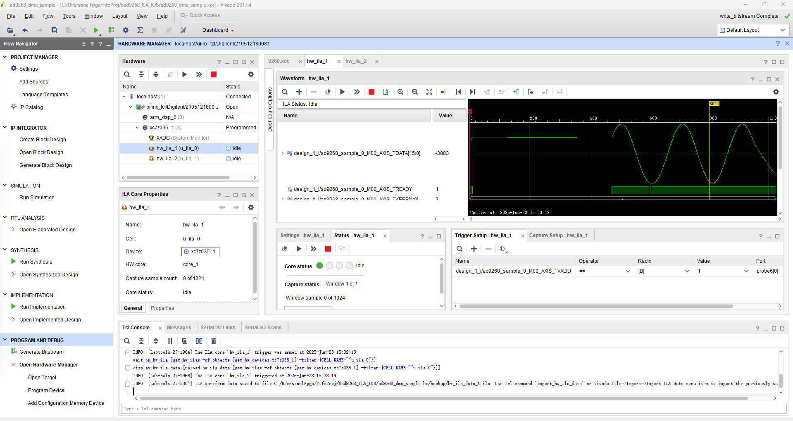Click the Export ILA Data icon
Screen dimensions: 793x421
(386, 92)
